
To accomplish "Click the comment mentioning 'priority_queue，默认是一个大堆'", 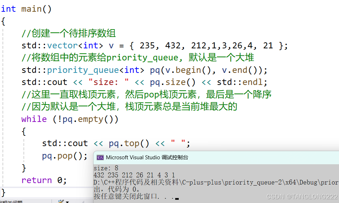I will tap(138, 58).
